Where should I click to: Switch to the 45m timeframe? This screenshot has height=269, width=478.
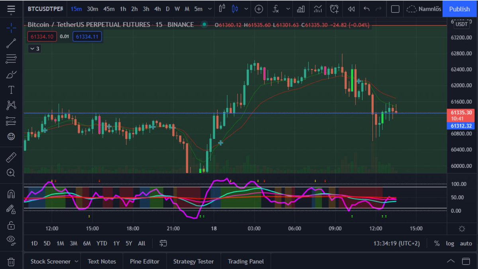pos(109,9)
